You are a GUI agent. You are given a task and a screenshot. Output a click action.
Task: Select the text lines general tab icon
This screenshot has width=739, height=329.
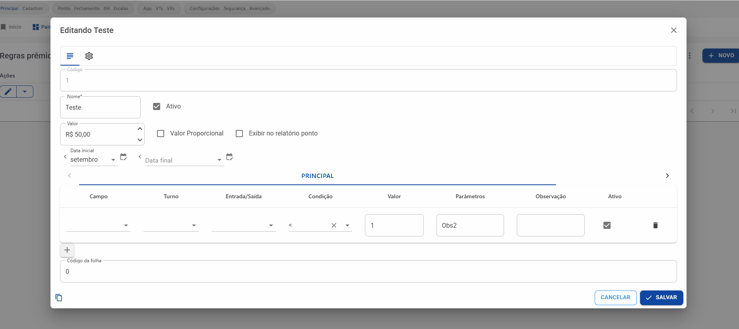(70, 56)
